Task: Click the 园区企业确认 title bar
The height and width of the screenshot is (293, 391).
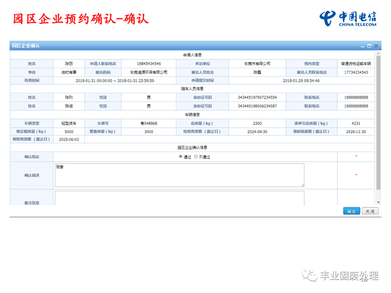Action: tap(168, 45)
